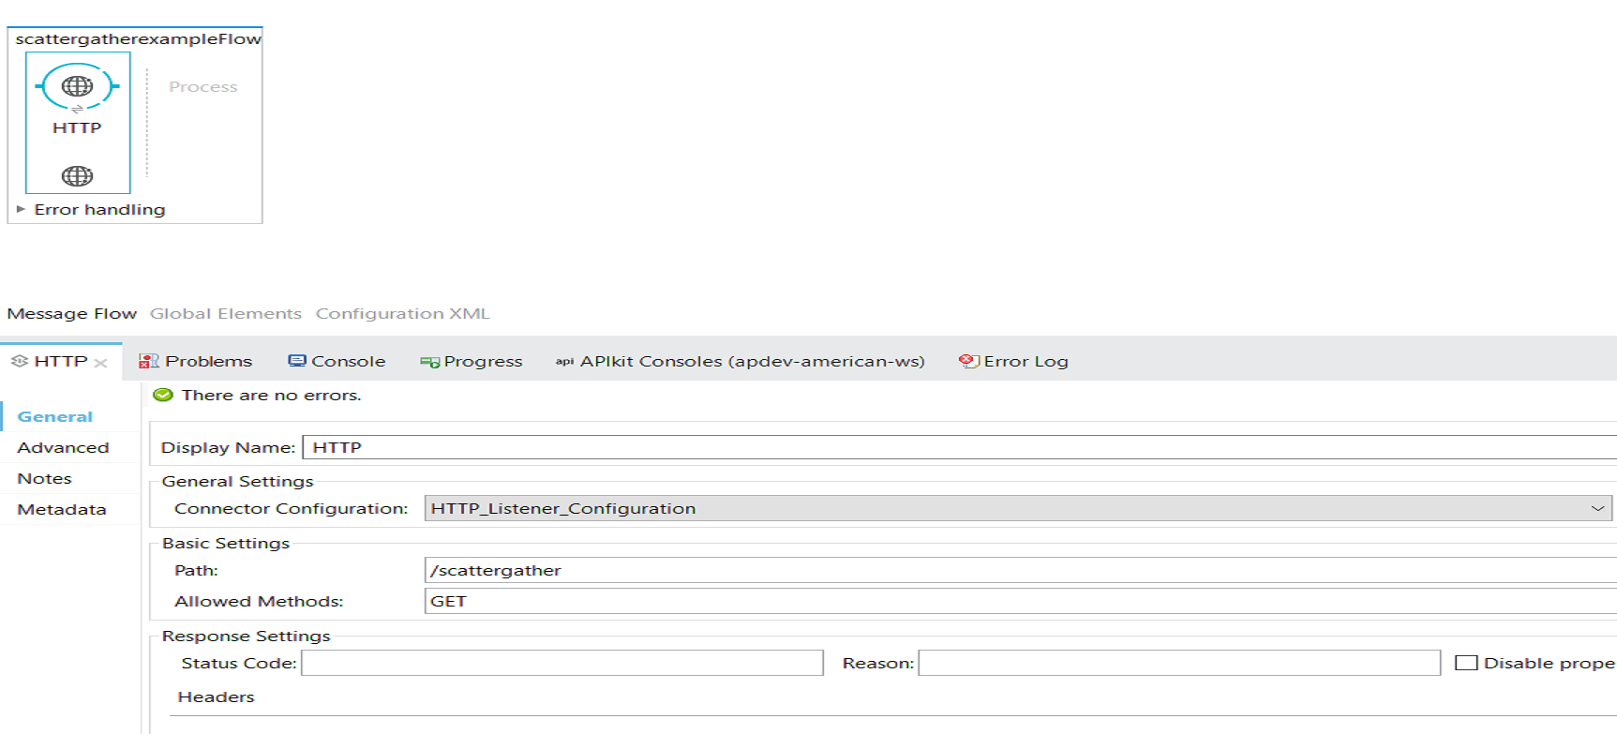Open the Metadata section
The width and height of the screenshot is (1617, 734).
coord(62,509)
